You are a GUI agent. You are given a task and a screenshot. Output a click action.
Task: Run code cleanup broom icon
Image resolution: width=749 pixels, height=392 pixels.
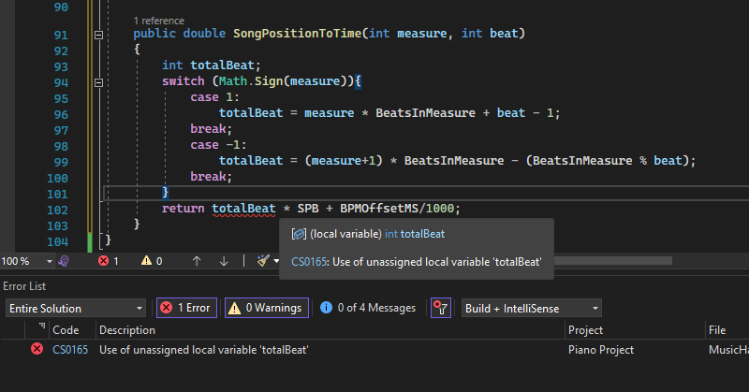point(263,261)
